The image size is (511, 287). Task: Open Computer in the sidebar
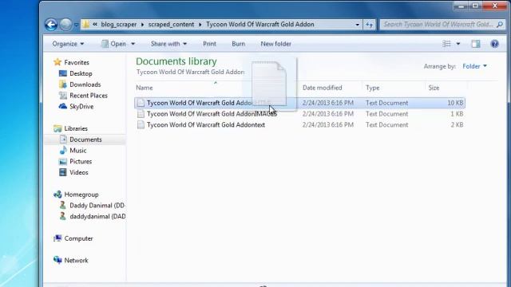(78, 238)
